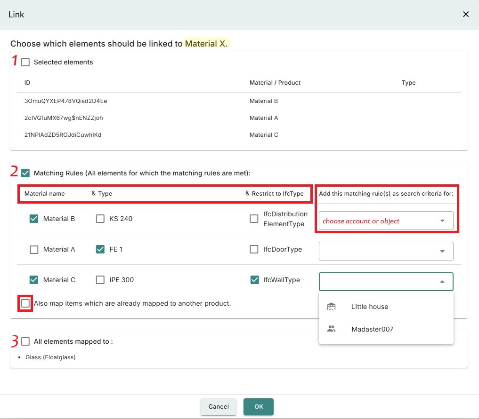Click the building icon beside Little house
The height and width of the screenshot is (419, 479).
click(331, 307)
